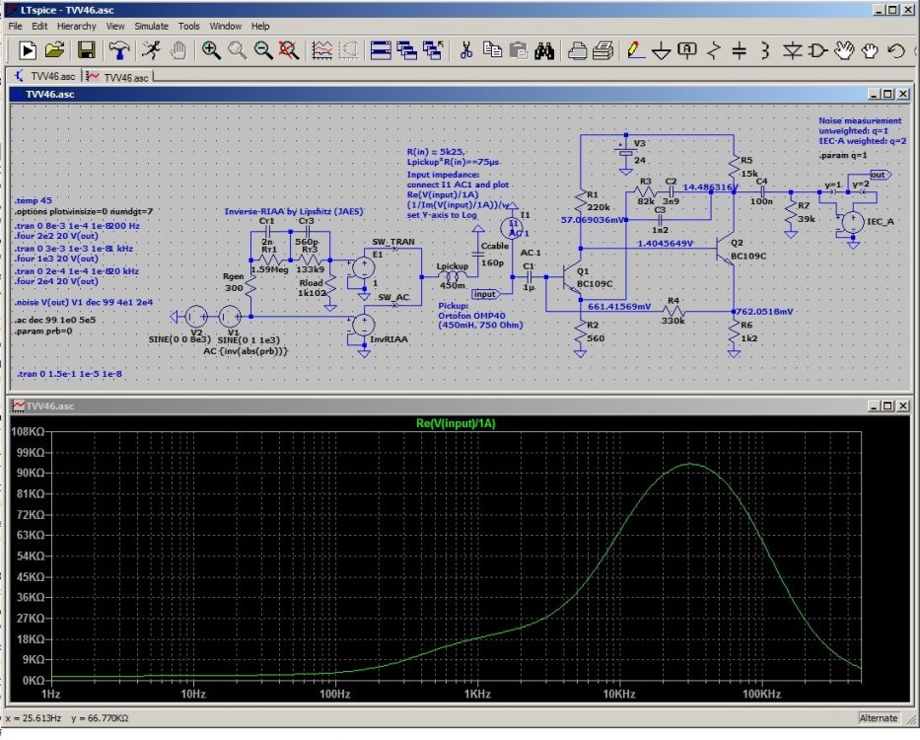
Task: Save the schematic with the floppy icon
Action: coord(86,49)
